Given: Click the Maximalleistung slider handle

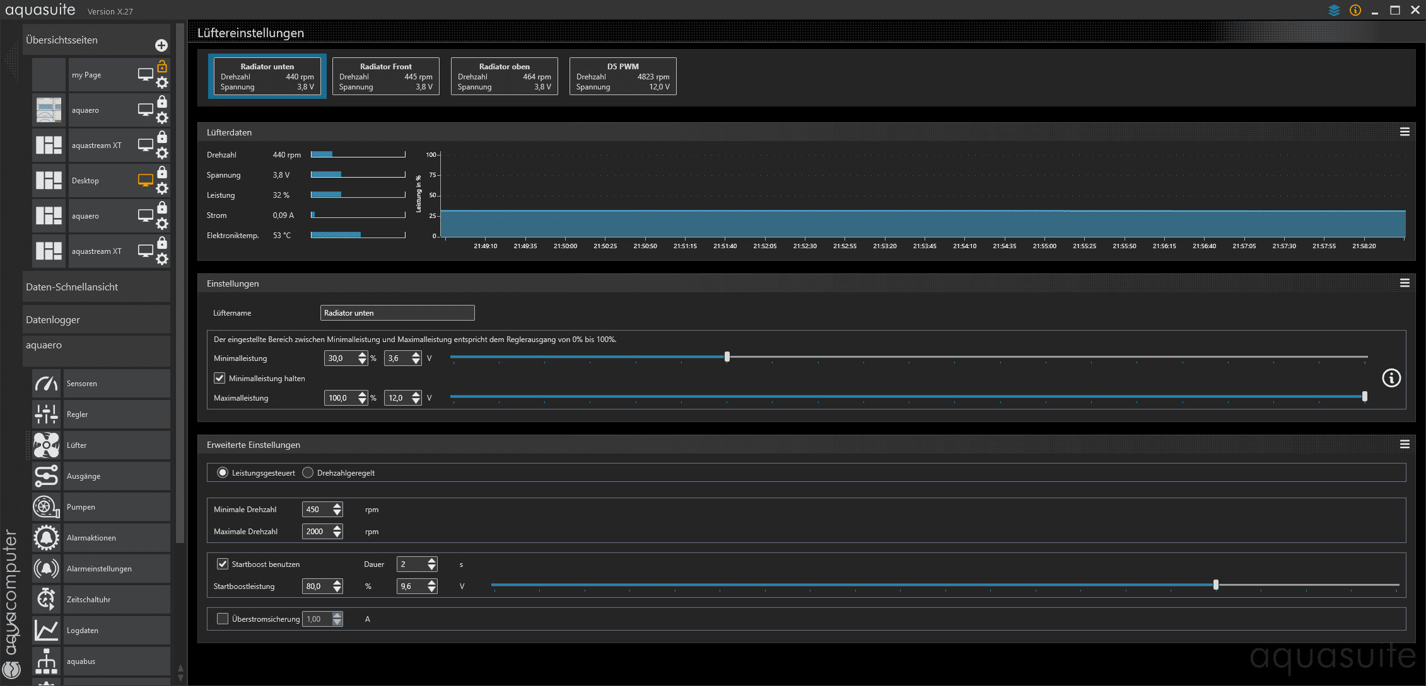Looking at the screenshot, I should [1365, 397].
